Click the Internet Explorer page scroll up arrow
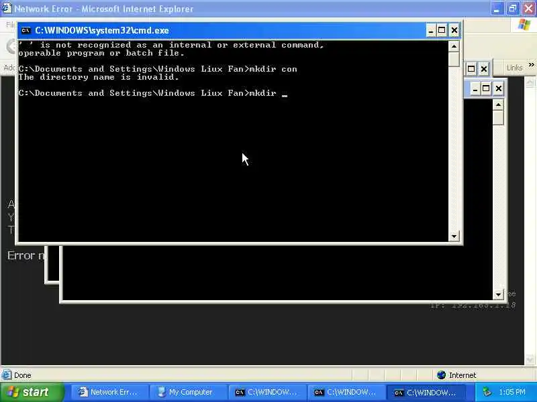537x402 pixels. [530, 82]
